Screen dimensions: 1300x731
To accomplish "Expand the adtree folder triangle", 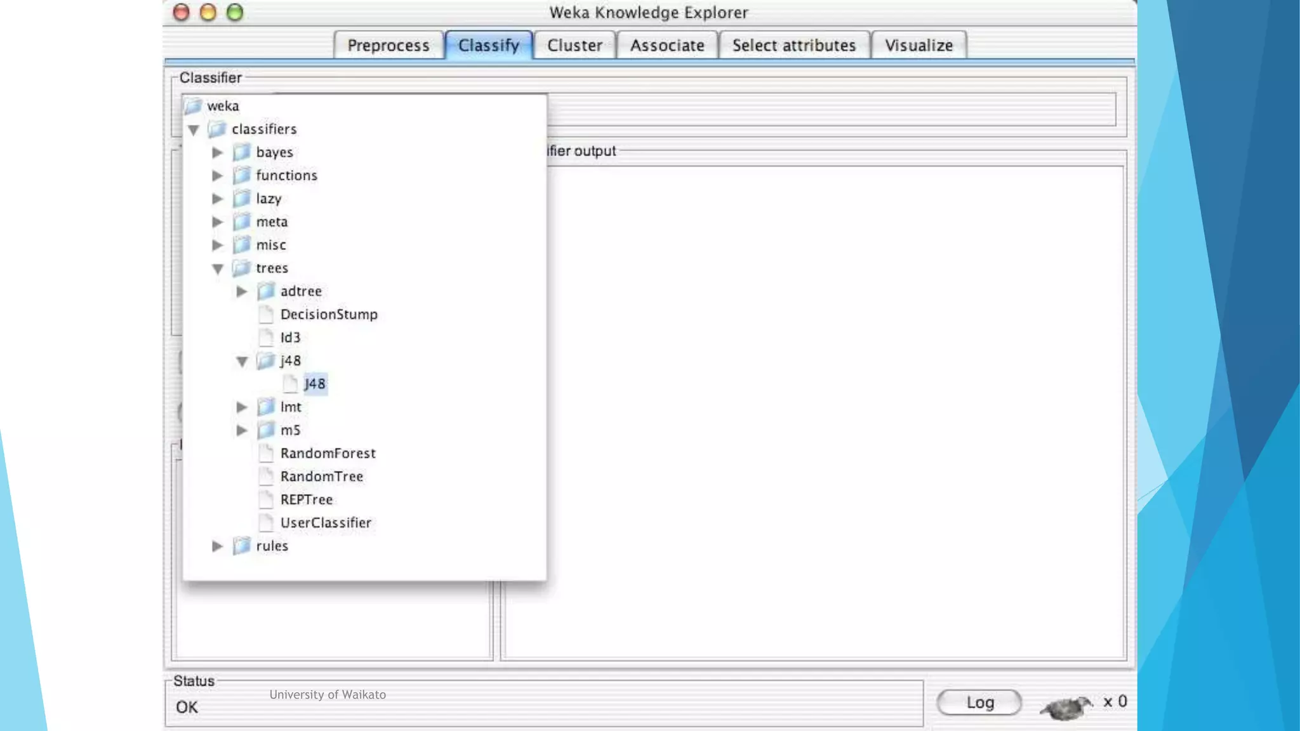I will (242, 291).
